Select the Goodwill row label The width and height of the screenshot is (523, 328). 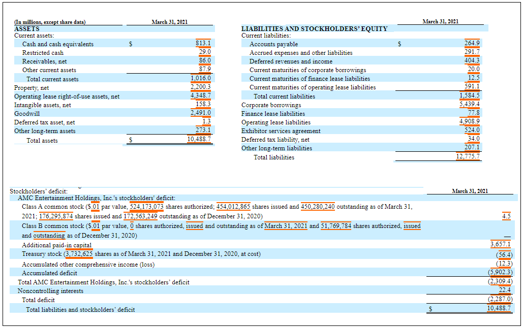pyautogui.click(x=26, y=114)
